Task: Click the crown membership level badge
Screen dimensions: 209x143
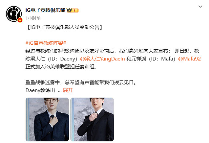Action: point(73,10)
